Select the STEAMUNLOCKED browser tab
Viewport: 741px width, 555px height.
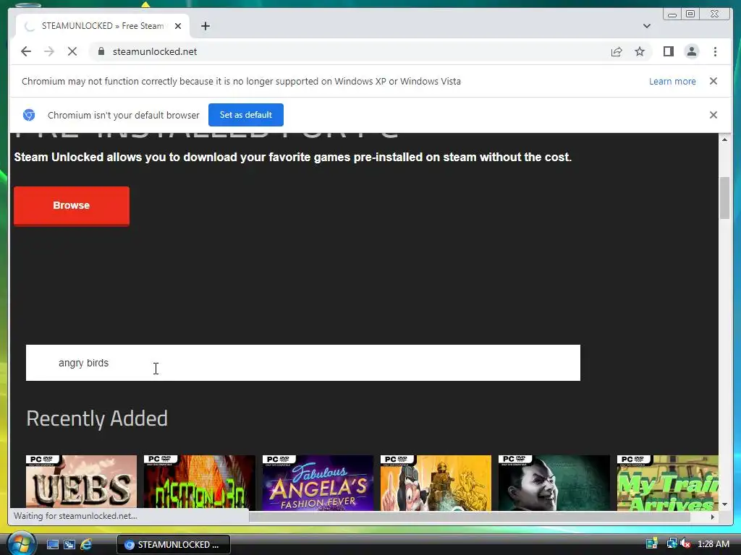click(103, 26)
